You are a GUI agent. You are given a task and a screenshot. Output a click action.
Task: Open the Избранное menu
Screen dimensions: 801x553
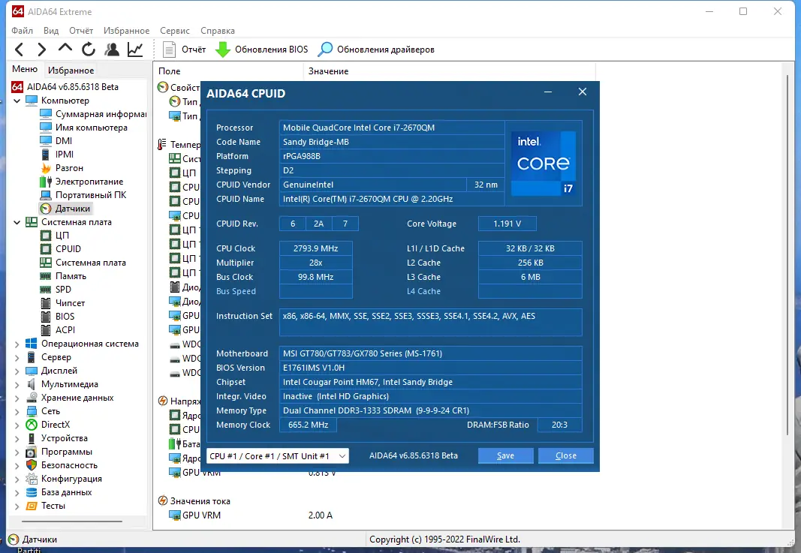126,31
